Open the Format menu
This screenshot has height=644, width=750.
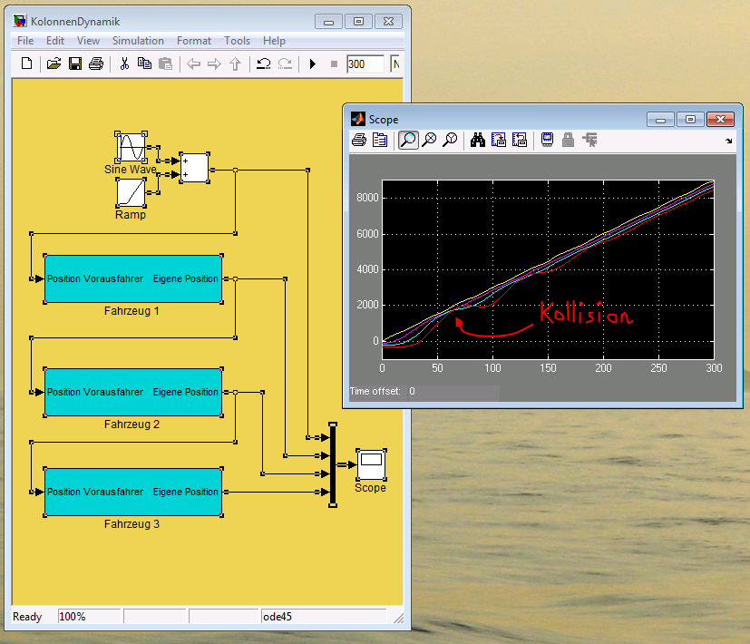(193, 41)
